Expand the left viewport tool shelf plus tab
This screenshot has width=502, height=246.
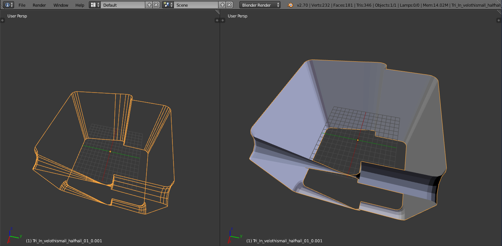2,20
